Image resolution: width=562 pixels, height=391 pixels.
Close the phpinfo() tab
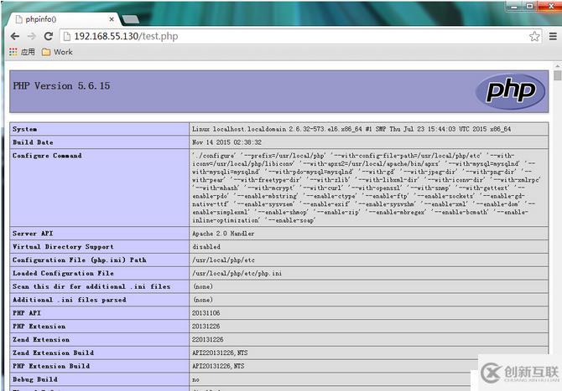point(112,19)
